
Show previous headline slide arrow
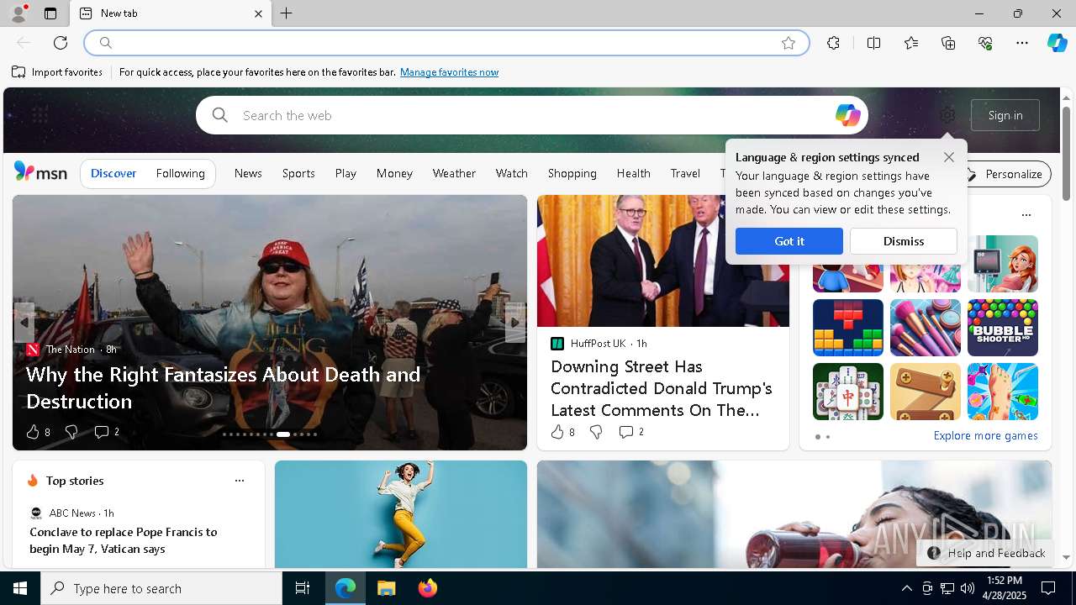pos(24,323)
